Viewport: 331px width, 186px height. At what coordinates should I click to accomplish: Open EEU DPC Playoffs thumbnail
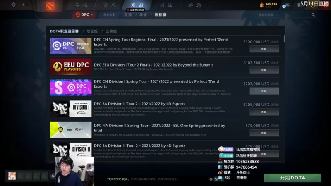point(71,67)
